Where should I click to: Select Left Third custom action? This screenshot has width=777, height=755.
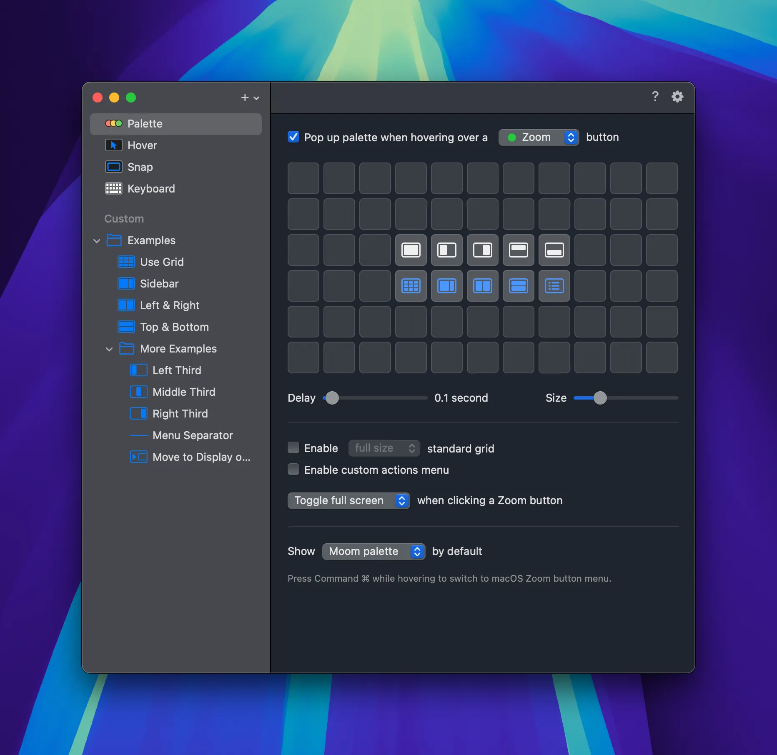click(x=176, y=370)
